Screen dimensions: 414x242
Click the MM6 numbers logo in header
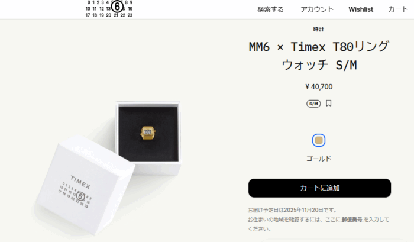pyautogui.click(x=109, y=9)
